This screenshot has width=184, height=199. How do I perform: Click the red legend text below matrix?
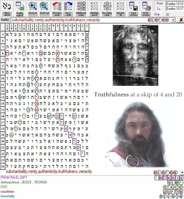(49, 171)
